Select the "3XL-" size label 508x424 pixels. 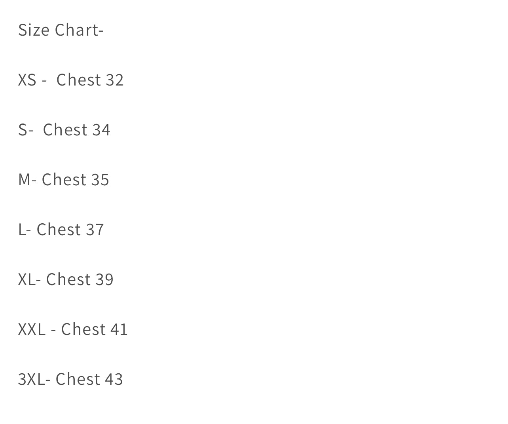click(x=34, y=379)
